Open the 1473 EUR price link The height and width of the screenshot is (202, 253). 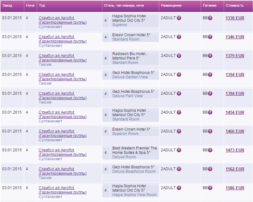point(235,150)
